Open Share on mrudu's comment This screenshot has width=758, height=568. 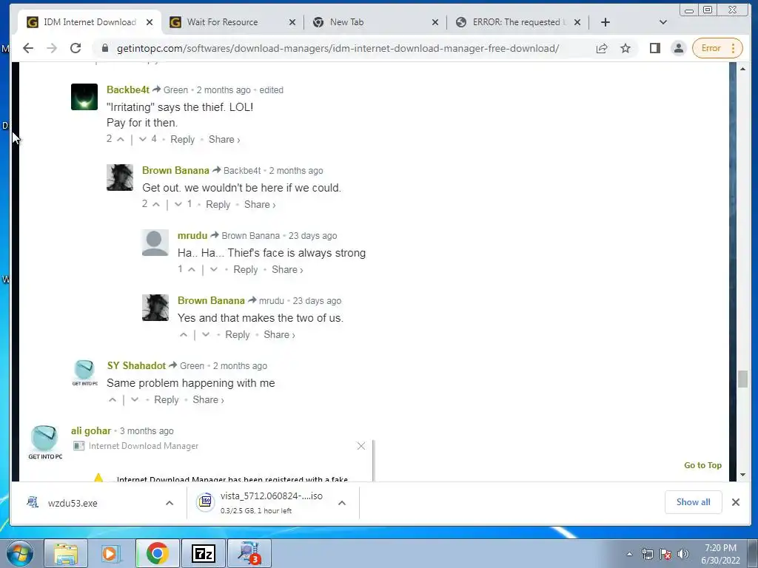coord(287,270)
